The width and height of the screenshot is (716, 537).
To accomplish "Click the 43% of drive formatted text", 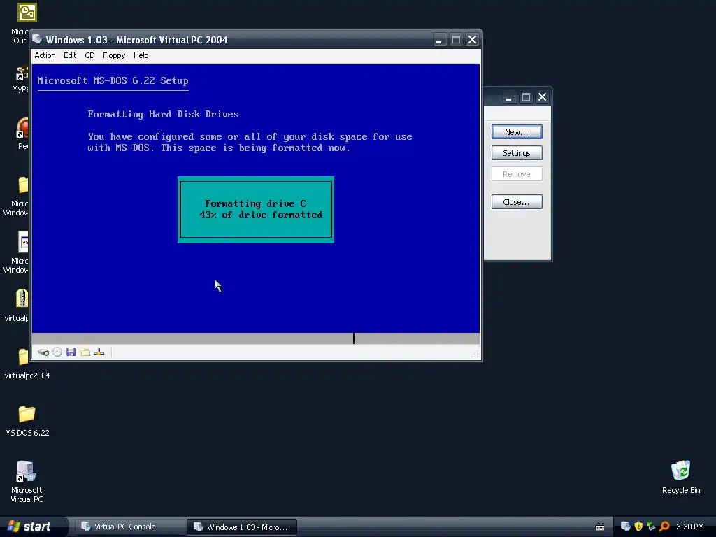I will tap(261, 215).
